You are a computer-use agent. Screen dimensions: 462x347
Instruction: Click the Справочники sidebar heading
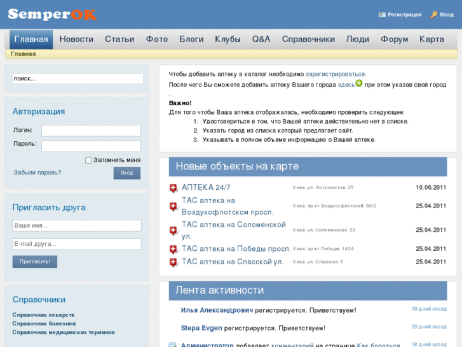point(39,300)
